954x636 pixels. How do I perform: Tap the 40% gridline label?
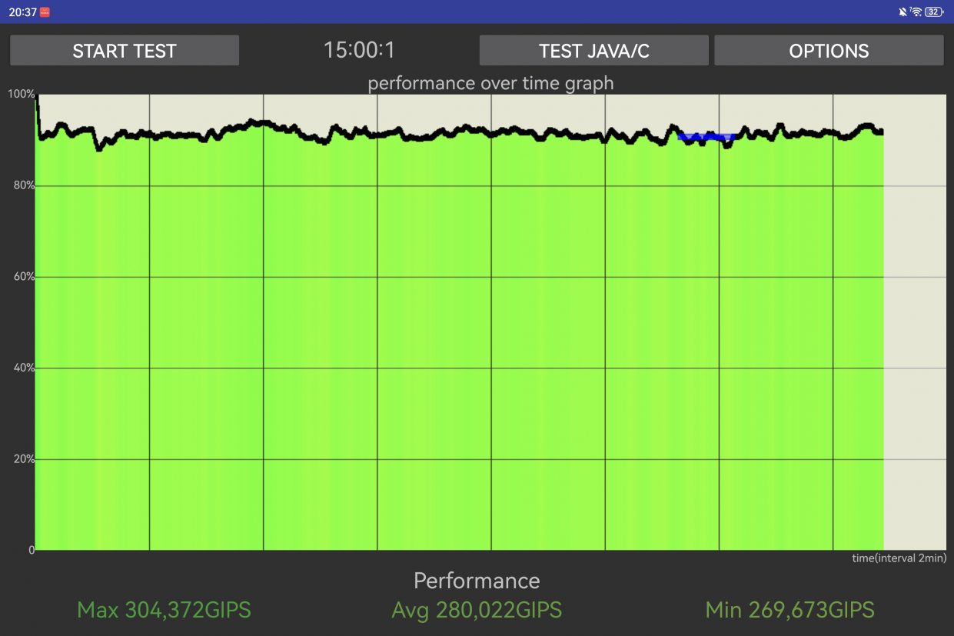tap(22, 368)
